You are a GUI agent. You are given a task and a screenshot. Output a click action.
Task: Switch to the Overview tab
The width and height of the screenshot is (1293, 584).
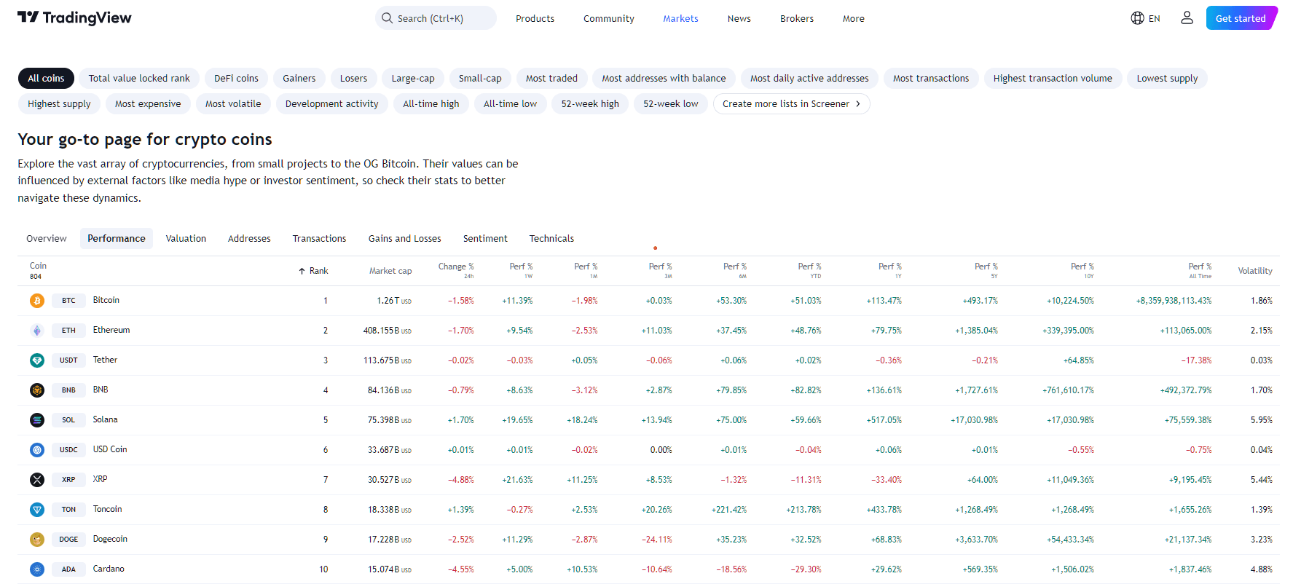click(x=47, y=239)
